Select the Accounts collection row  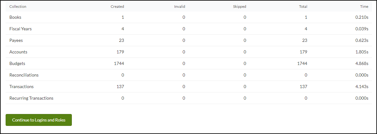coord(189,52)
